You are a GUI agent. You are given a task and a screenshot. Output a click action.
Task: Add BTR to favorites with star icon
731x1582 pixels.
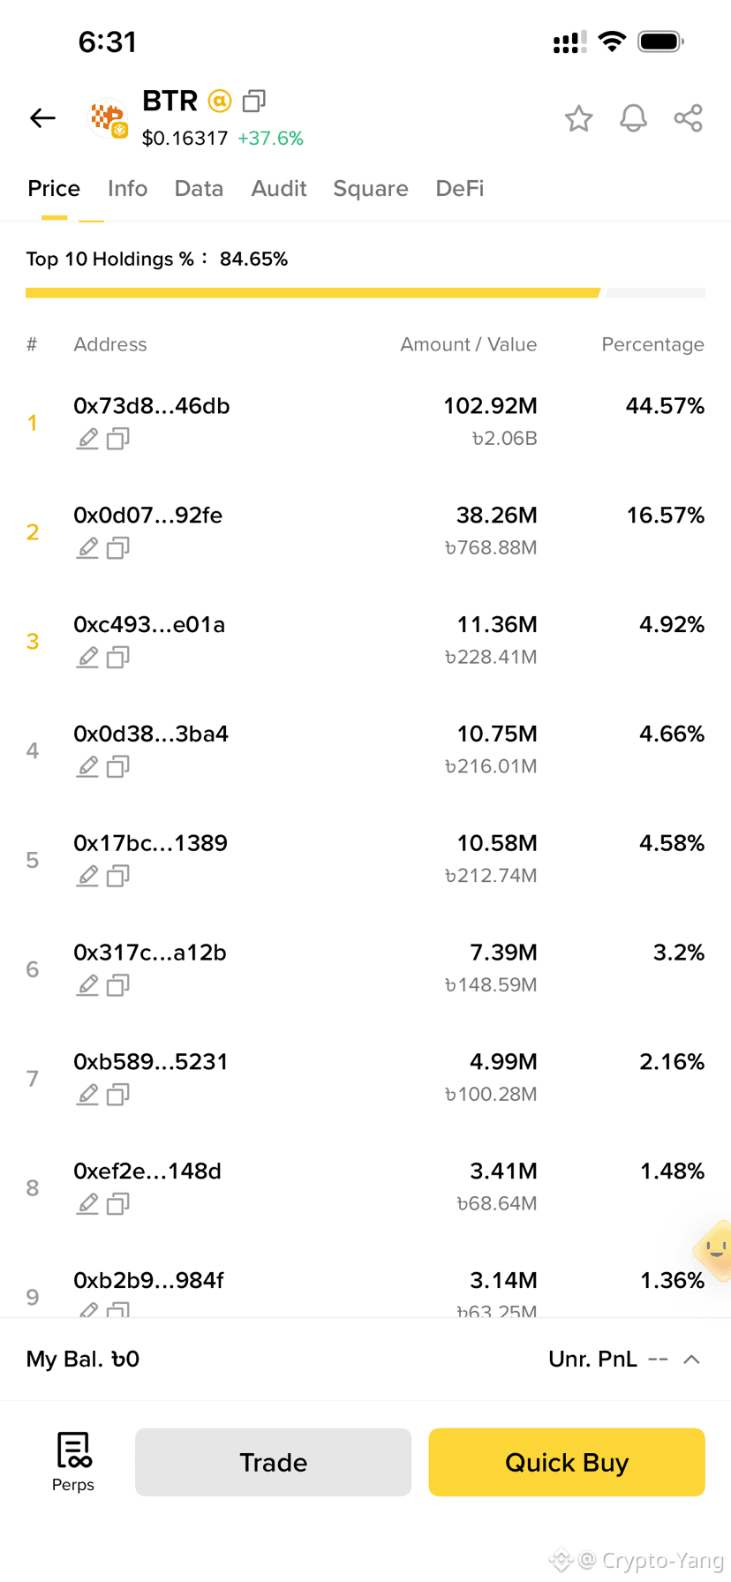(578, 118)
